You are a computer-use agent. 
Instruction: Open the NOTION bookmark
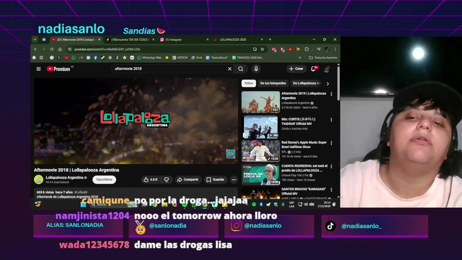[x=180, y=58]
